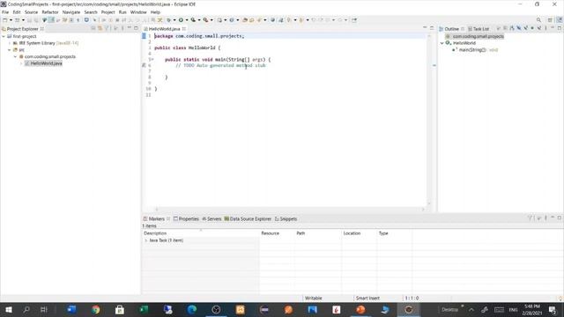Open the Edit menu
The width and height of the screenshot is (564, 317).
click(17, 12)
